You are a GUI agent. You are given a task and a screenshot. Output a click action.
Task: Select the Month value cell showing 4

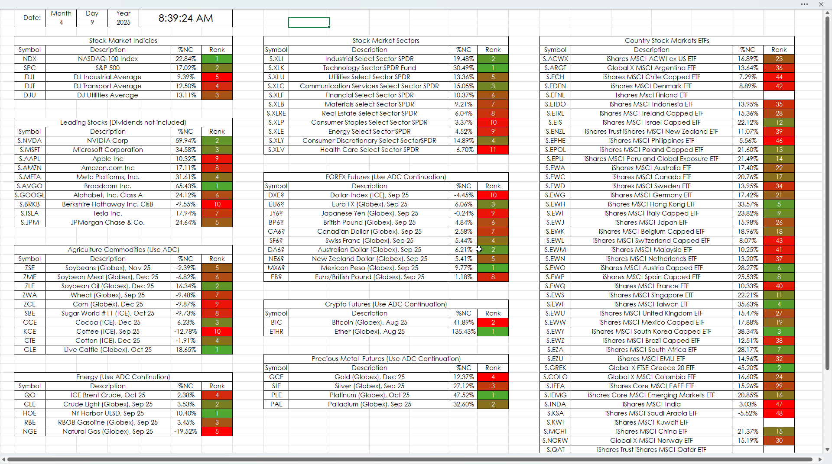pos(61,23)
